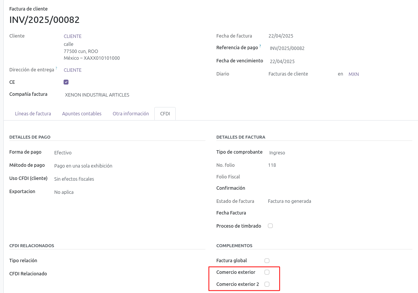Go to the Otra información tab
This screenshot has height=293, width=418.
click(131, 114)
